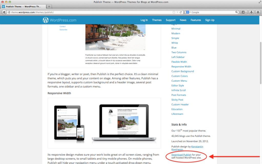
Task: Click the Simple tag link
Action: (x=175, y=38)
